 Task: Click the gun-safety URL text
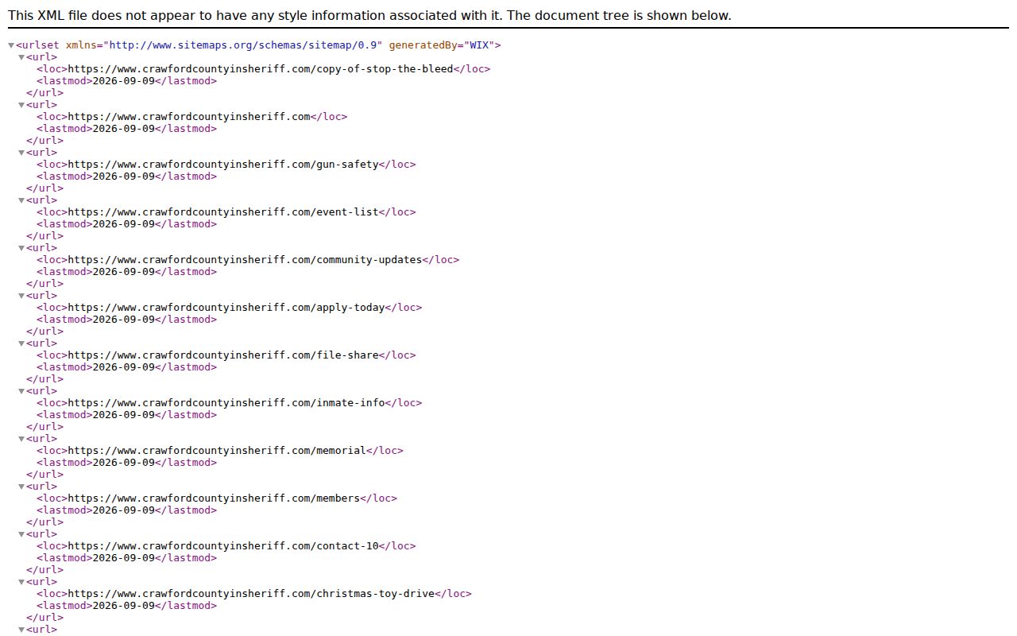point(223,165)
